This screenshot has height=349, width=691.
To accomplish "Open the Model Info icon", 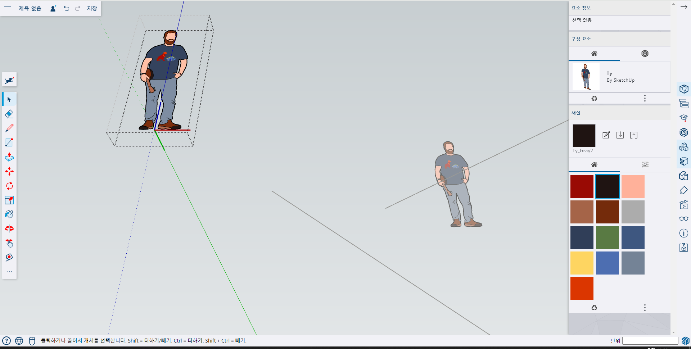I will tap(684, 233).
